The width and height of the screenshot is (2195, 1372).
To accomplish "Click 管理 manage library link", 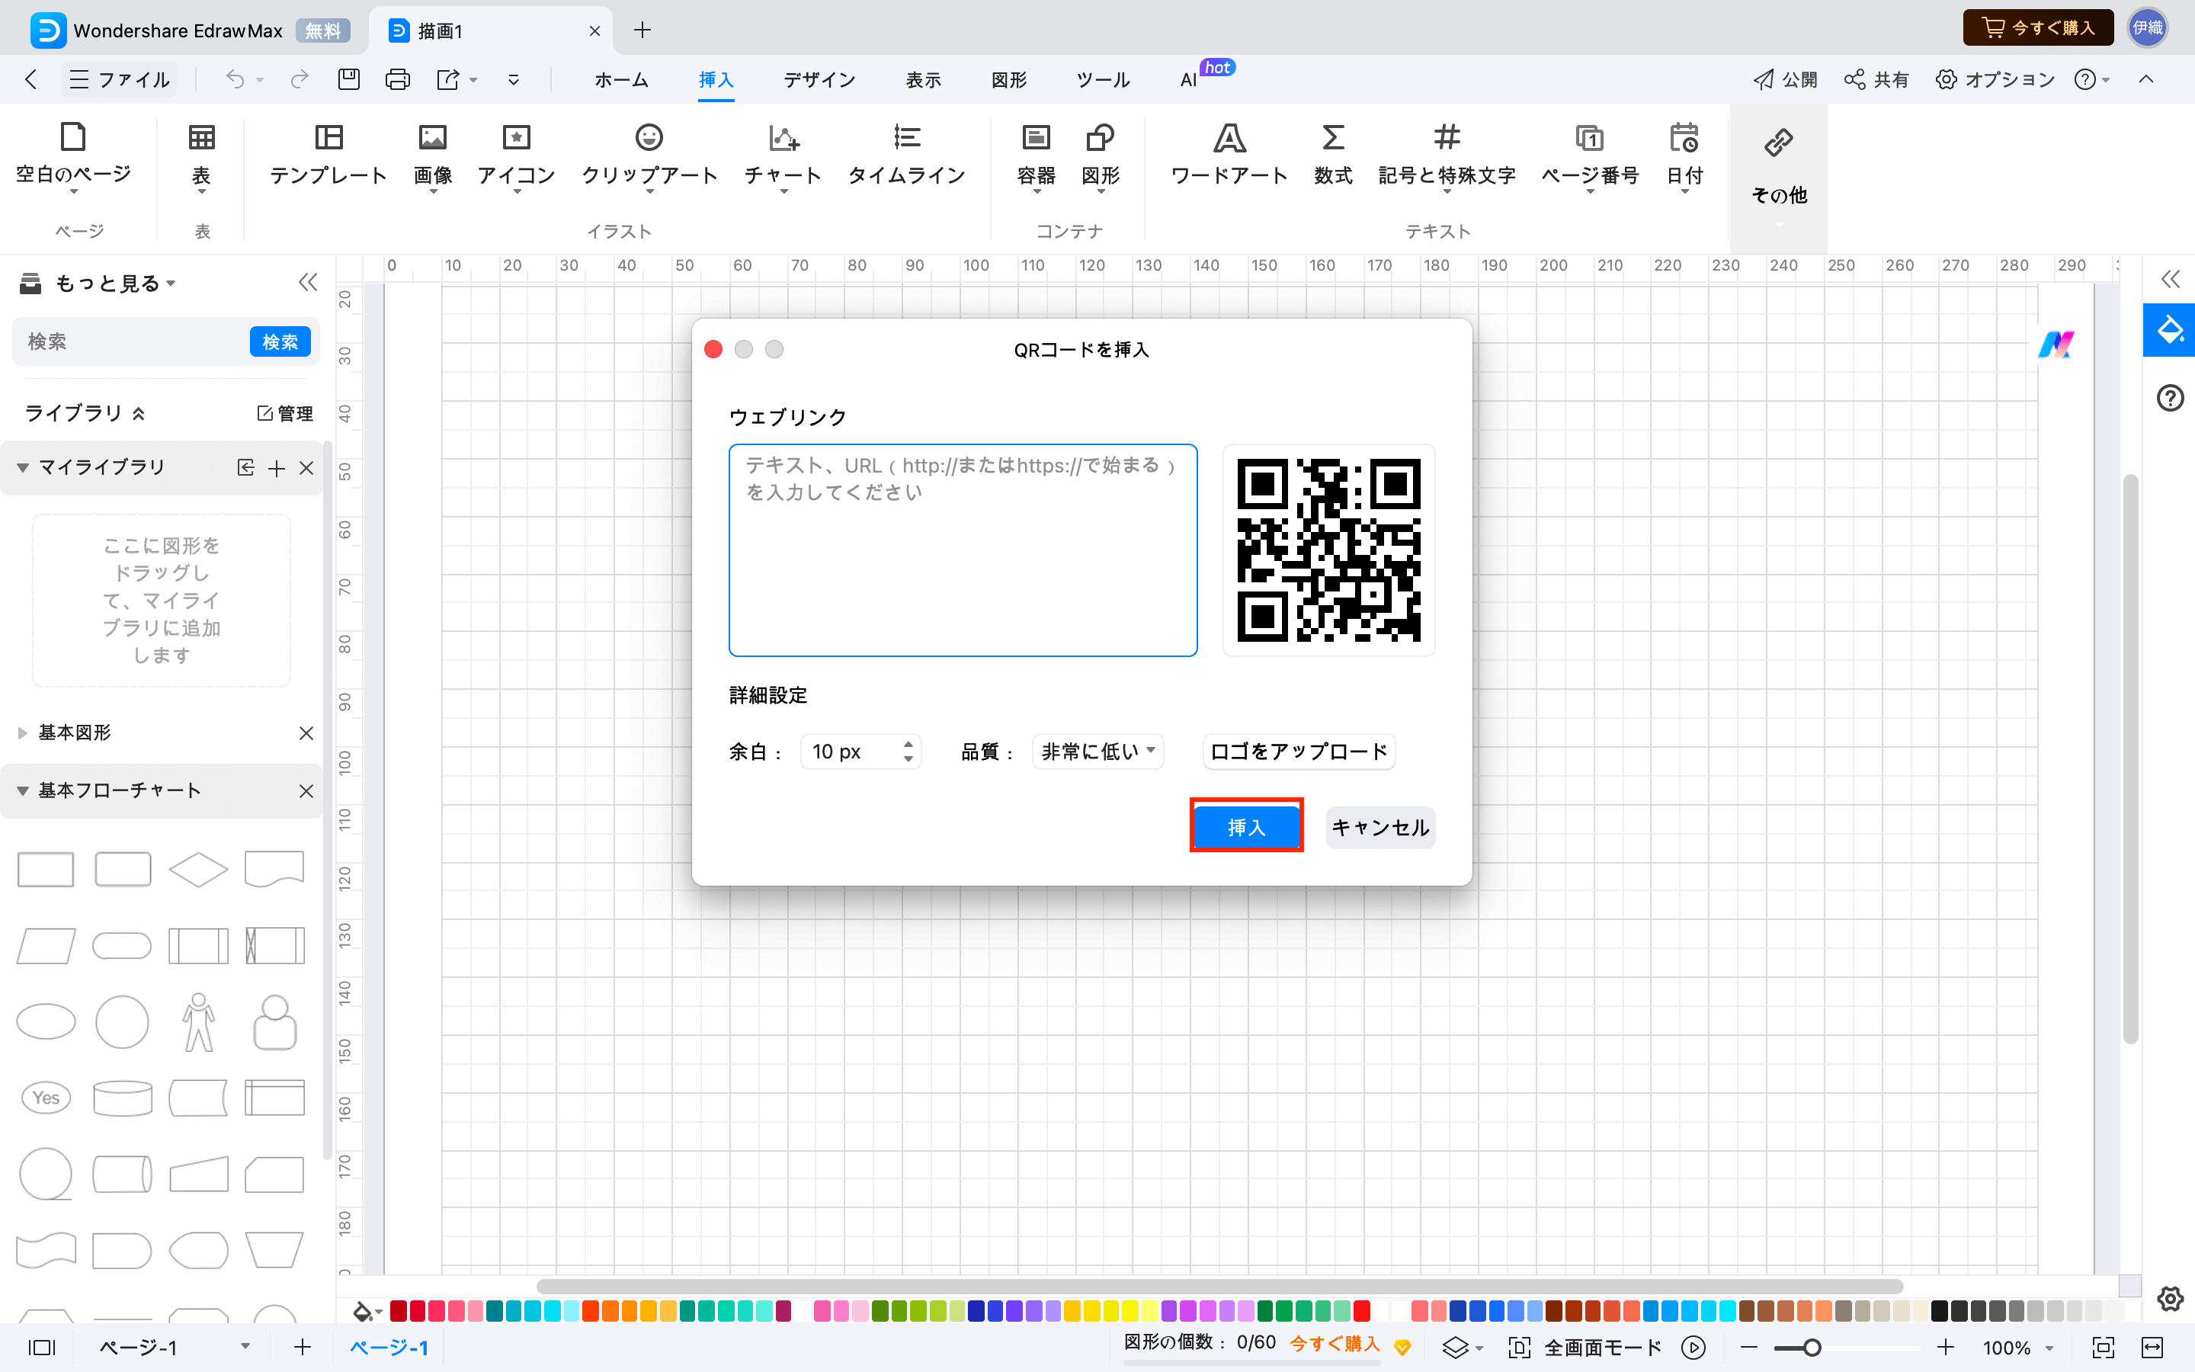I will 285,414.
